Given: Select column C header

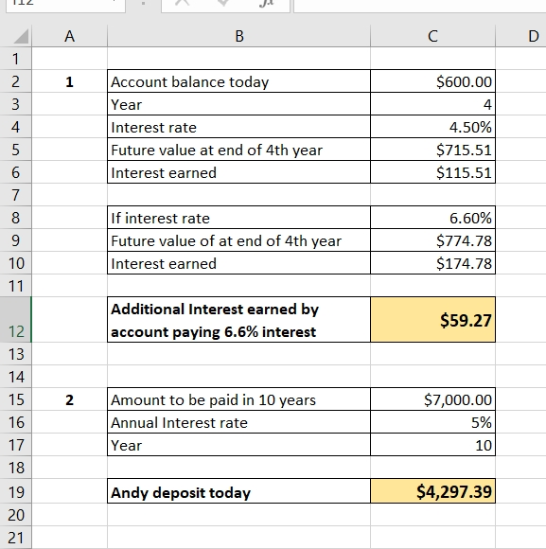Looking at the screenshot, I should [x=432, y=36].
